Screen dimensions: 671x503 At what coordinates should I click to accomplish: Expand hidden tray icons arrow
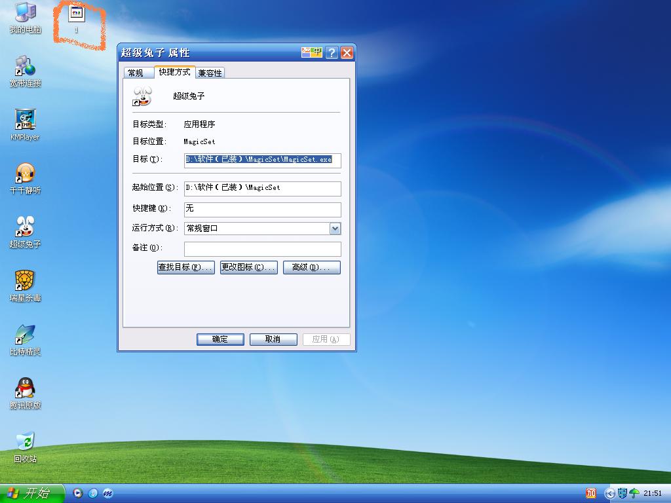pos(609,494)
